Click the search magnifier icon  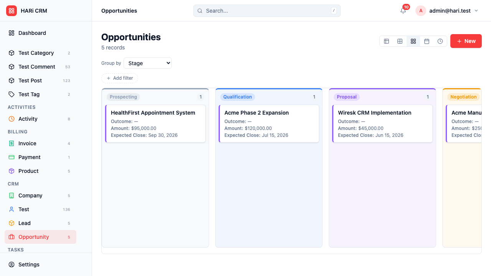click(x=199, y=11)
